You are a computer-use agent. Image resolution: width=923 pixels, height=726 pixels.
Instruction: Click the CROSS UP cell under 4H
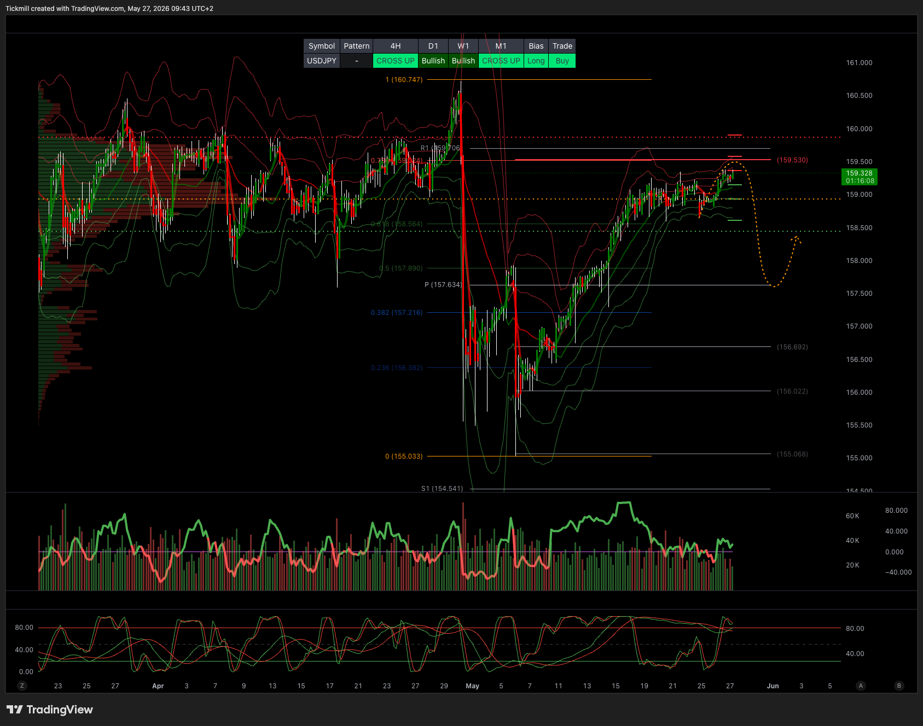coord(396,61)
